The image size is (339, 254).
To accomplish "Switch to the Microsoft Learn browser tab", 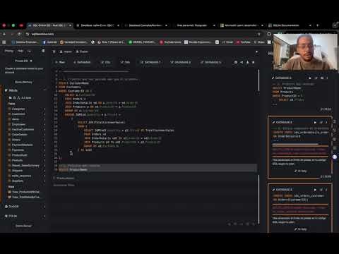I will point(242,25).
